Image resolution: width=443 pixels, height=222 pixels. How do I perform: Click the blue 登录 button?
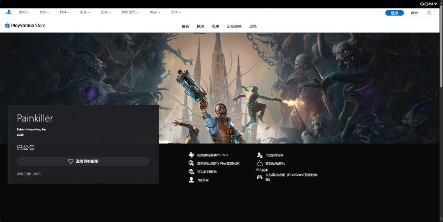point(394,13)
